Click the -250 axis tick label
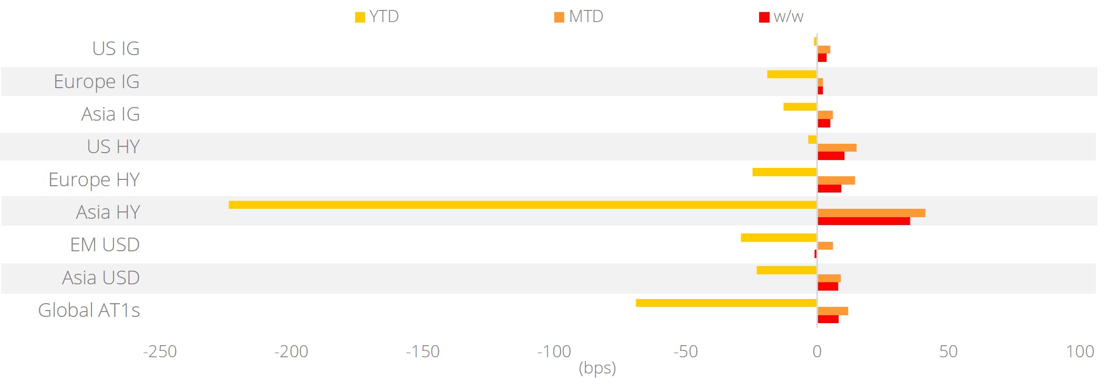 pos(160,351)
